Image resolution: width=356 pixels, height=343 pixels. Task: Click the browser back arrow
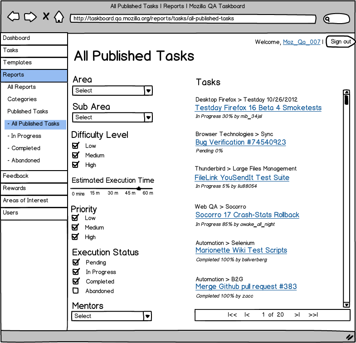(x=14, y=17)
